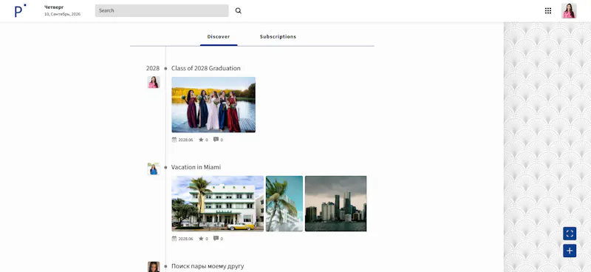Open the Поиск пары моему другу post title

(208, 266)
